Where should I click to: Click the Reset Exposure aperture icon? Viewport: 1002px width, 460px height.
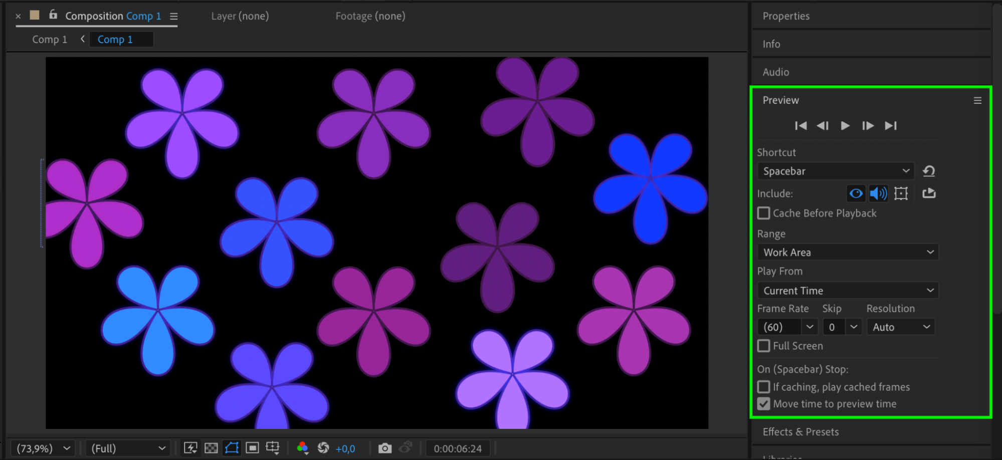tap(323, 448)
